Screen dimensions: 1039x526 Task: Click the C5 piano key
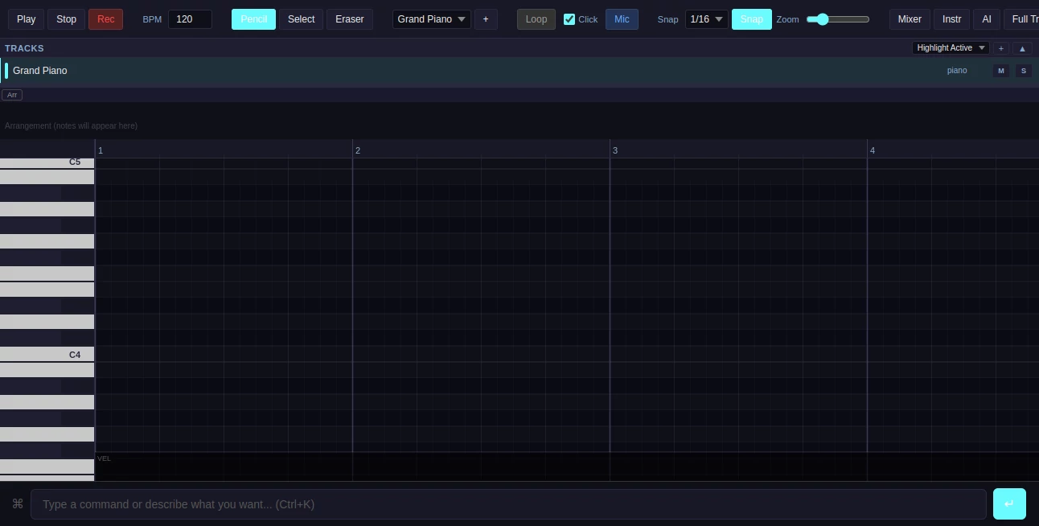pyautogui.click(x=47, y=162)
